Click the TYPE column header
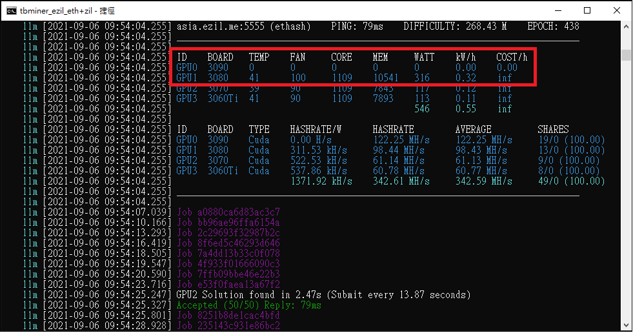633x333 pixels. (259, 130)
